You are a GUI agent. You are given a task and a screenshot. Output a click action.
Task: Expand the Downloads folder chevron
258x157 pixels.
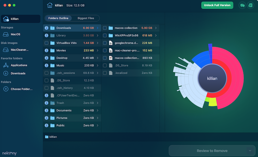pos(98,28)
